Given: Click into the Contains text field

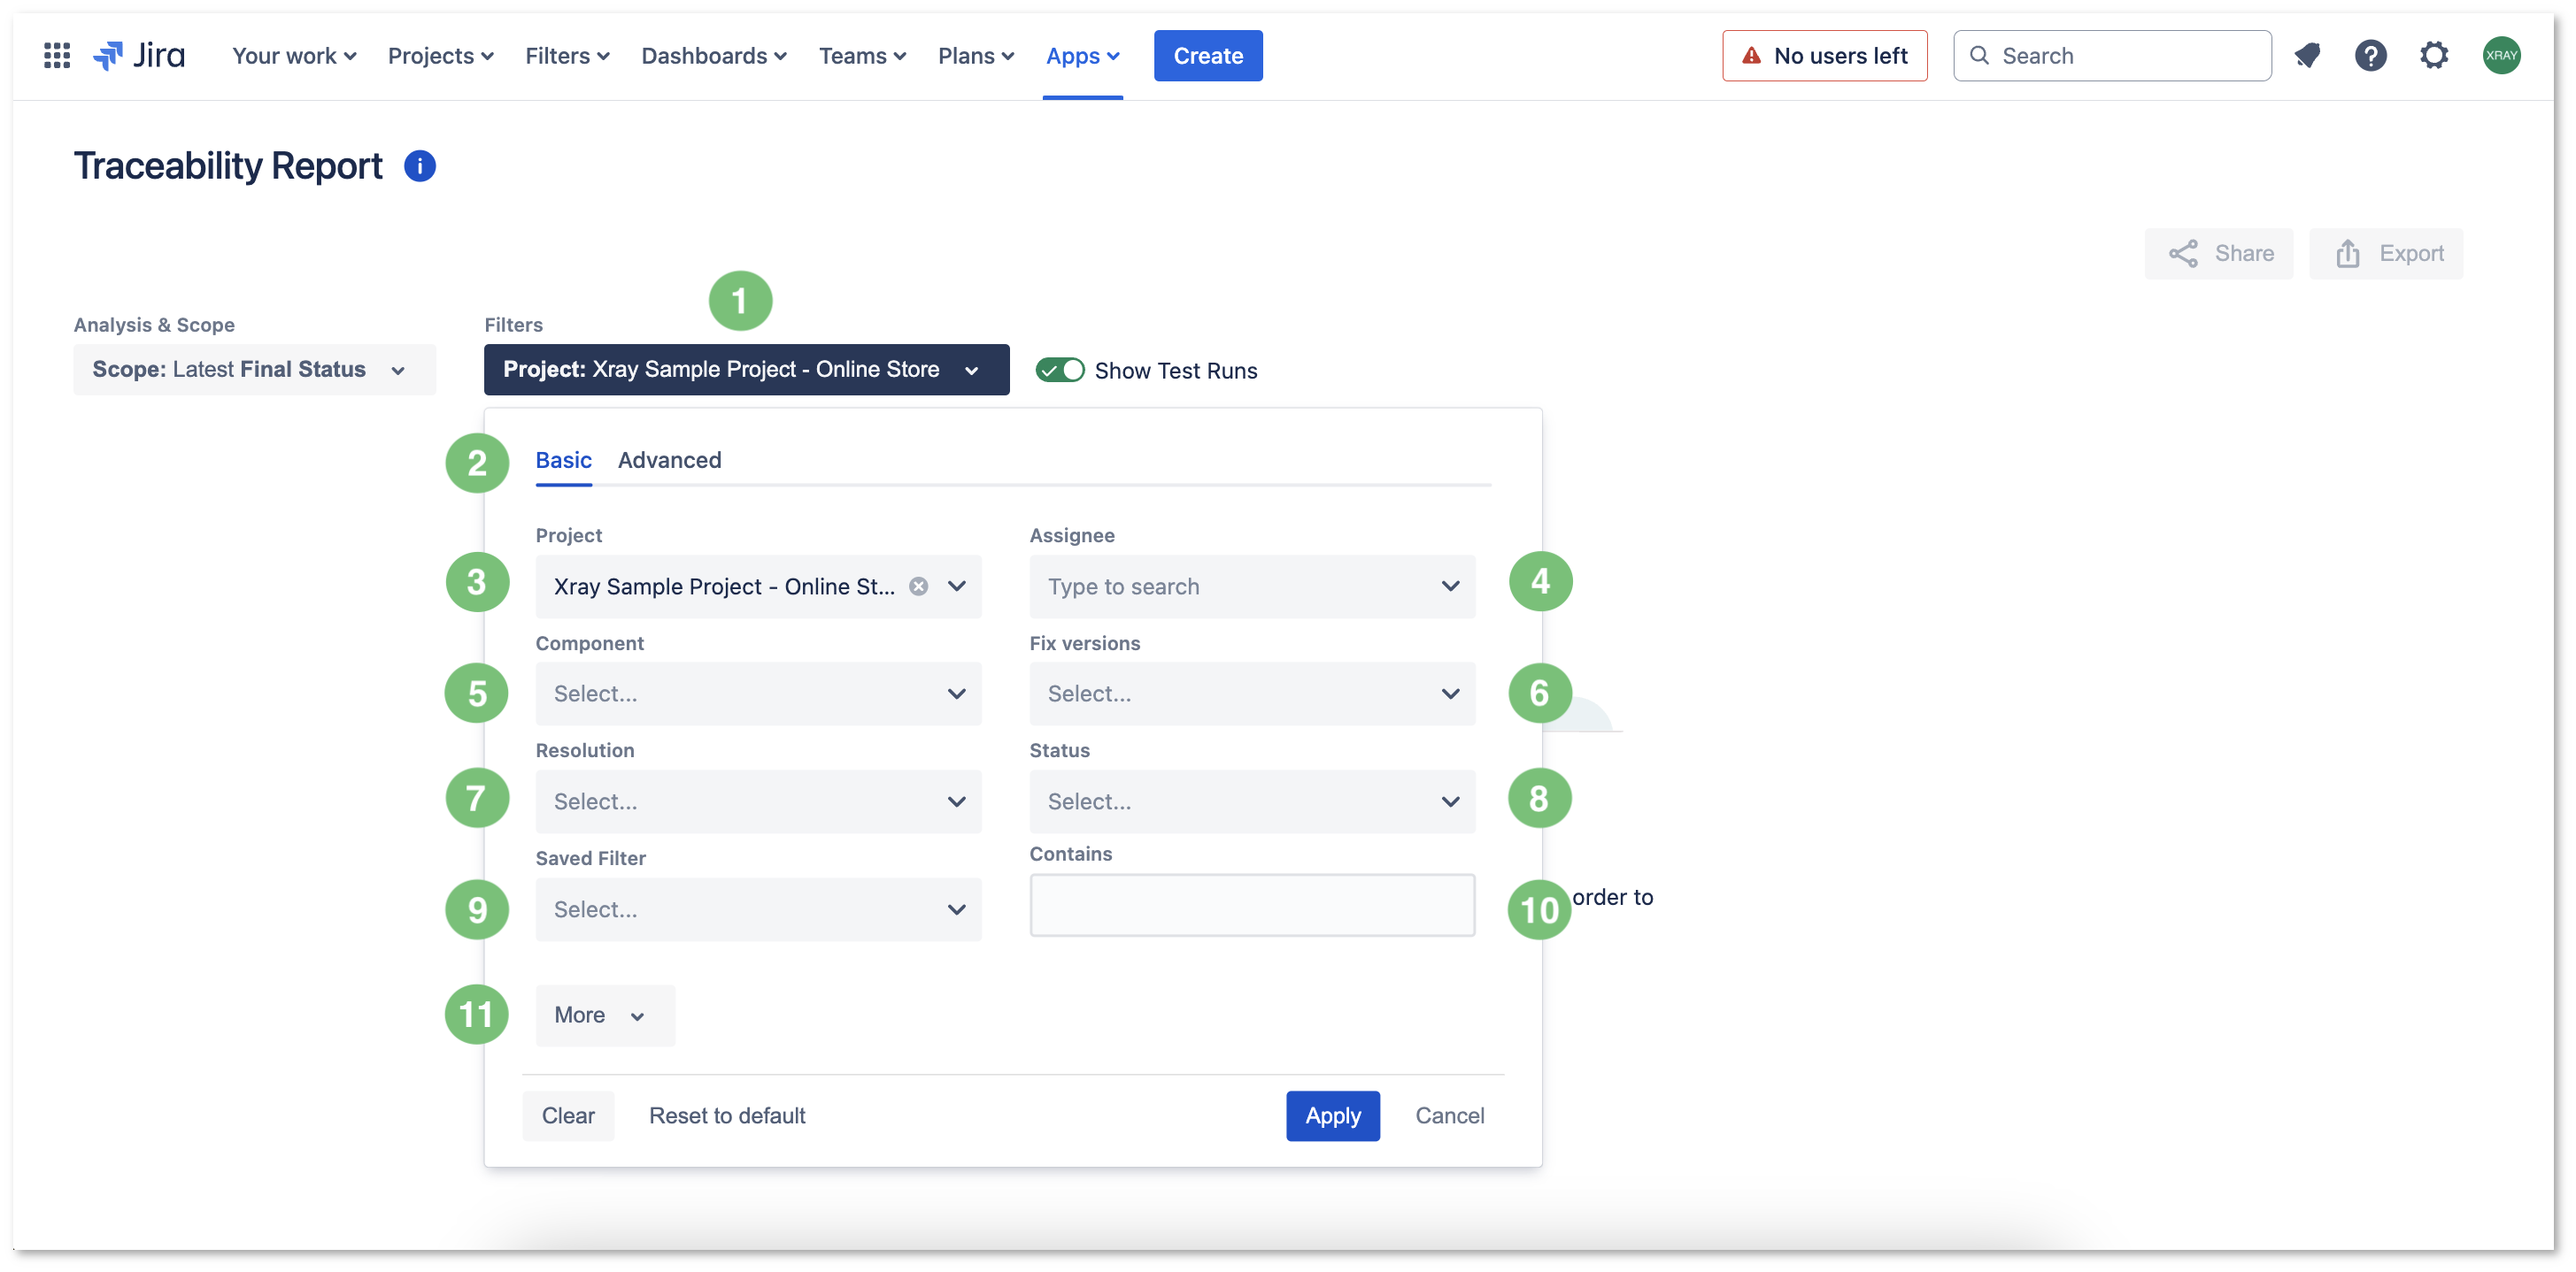Looking at the screenshot, I should (1252, 905).
